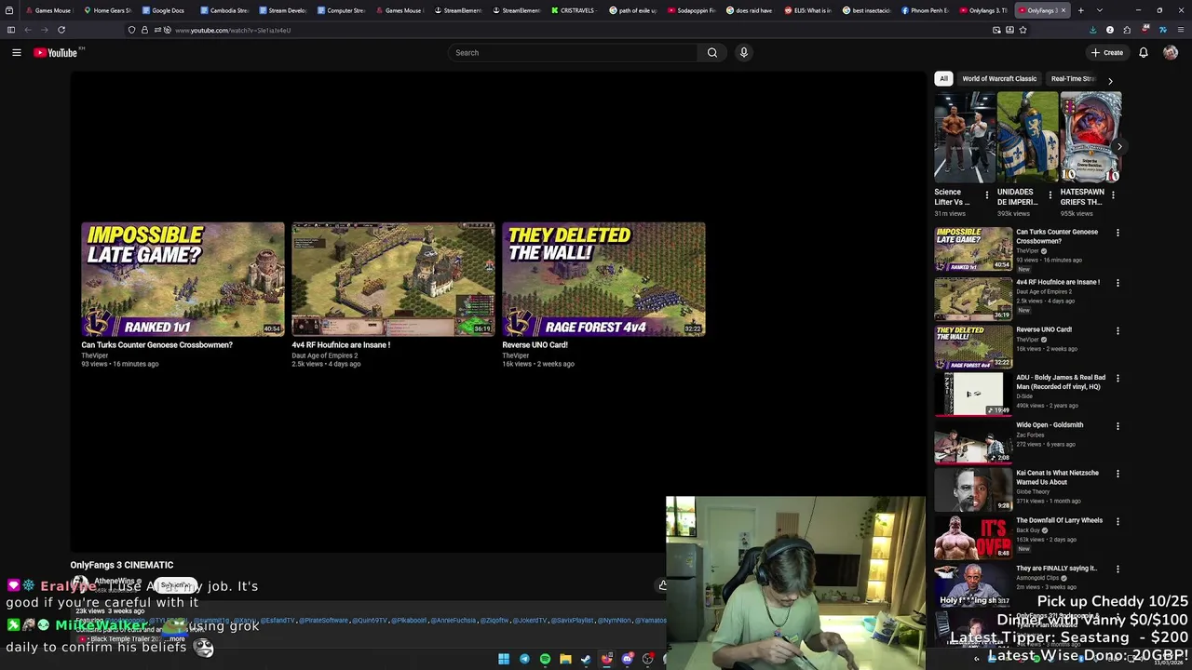1192x670 pixels.
Task: Go to YouTube home via logo
Action: [x=56, y=53]
